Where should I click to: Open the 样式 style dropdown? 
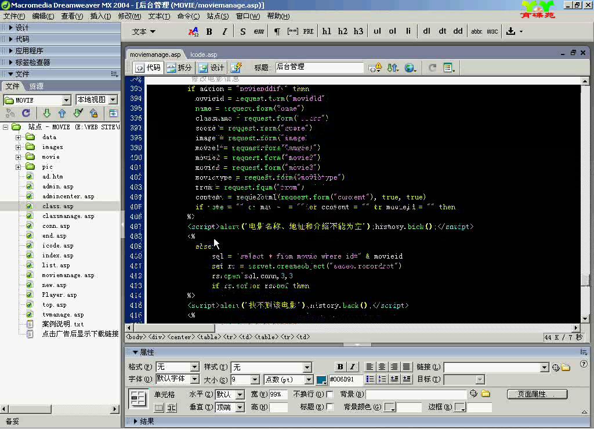coord(271,367)
